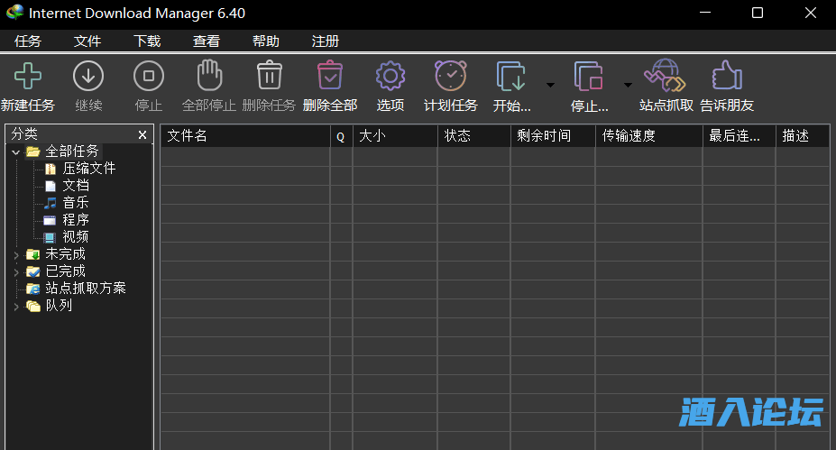The width and height of the screenshot is (836, 450).
Task: Sort list by 文件名 column header
Action: pyautogui.click(x=243, y=136)
